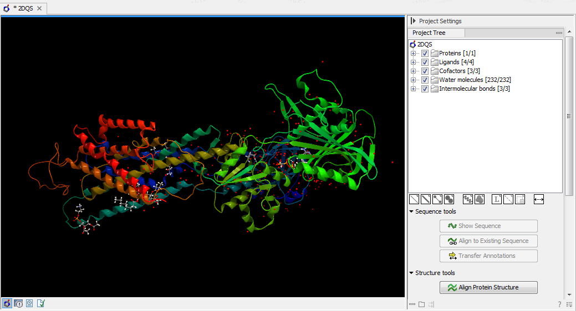Expand the Proteins tree node

pos(413,53)
